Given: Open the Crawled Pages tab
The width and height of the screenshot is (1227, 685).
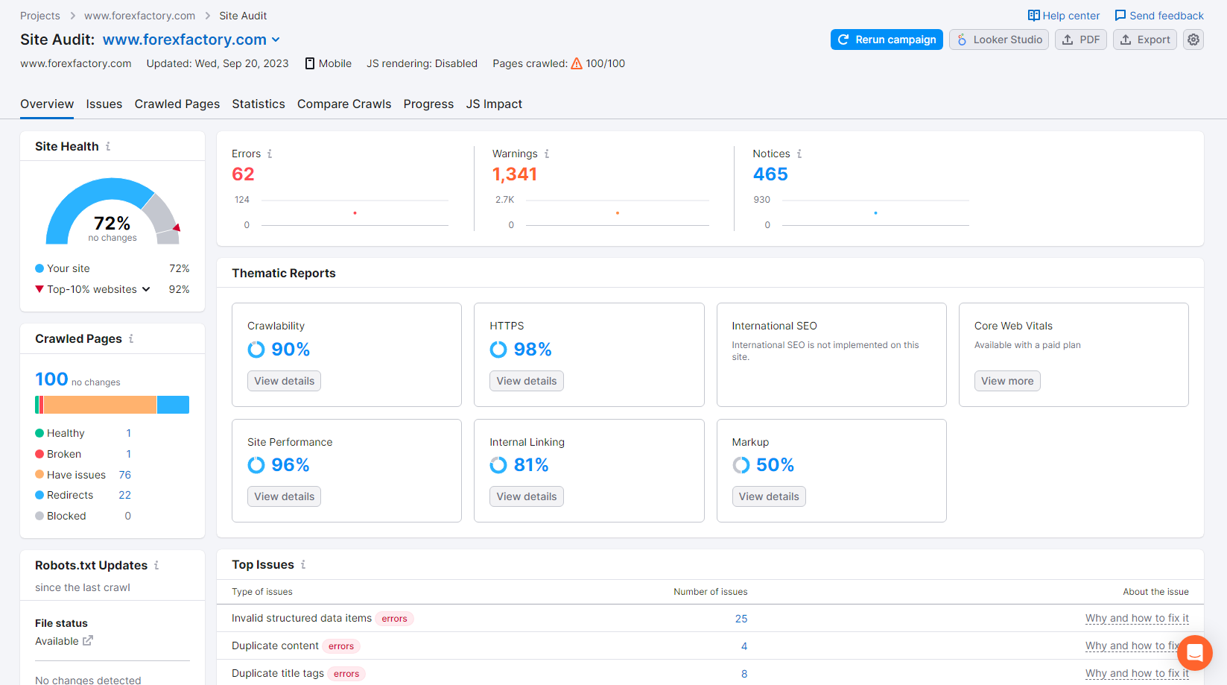Looking at the screenshot, I should [177, 104].
